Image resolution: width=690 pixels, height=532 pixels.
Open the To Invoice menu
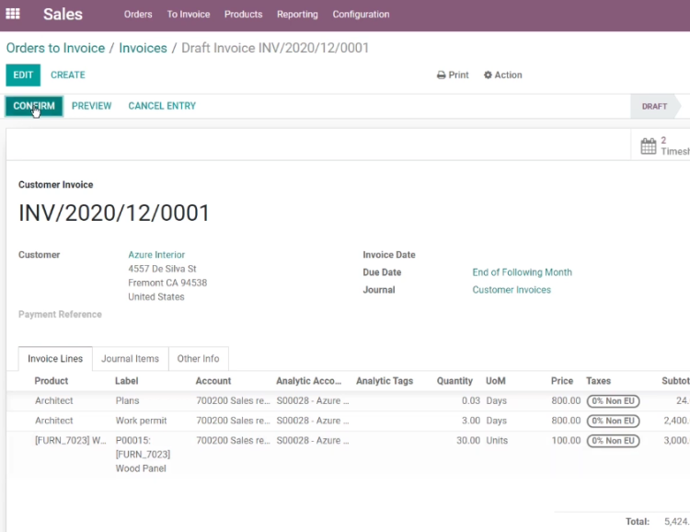click(x=189, y=14)
